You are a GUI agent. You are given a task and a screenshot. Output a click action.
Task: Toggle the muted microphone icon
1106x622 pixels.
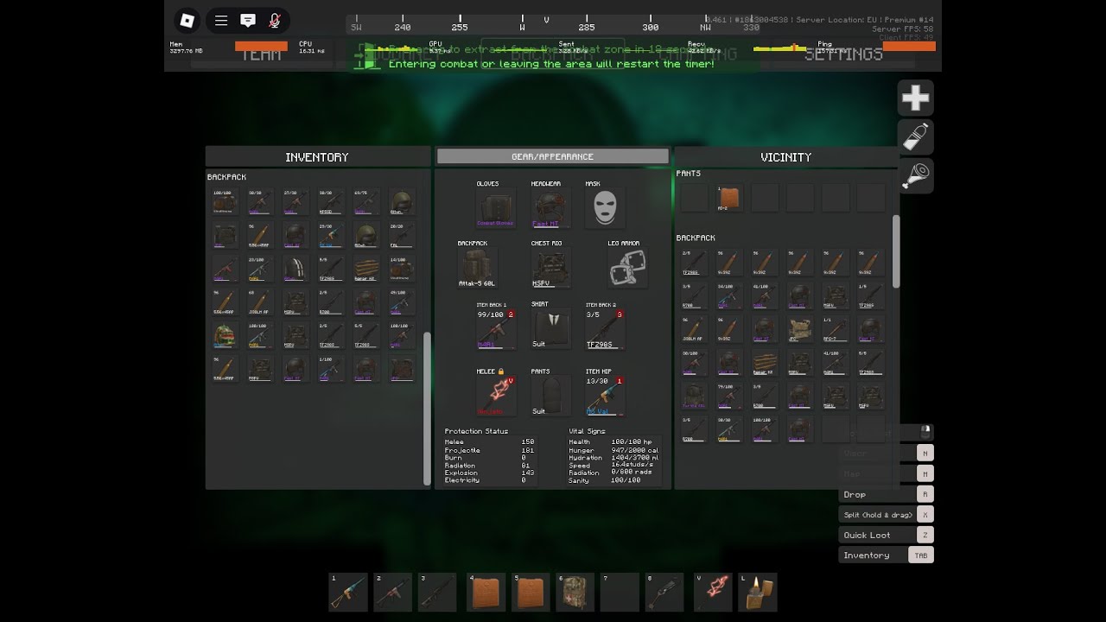[x=275, y=20]
